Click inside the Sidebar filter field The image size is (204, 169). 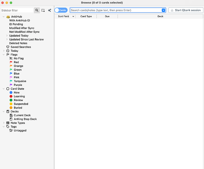coord(17,10)
